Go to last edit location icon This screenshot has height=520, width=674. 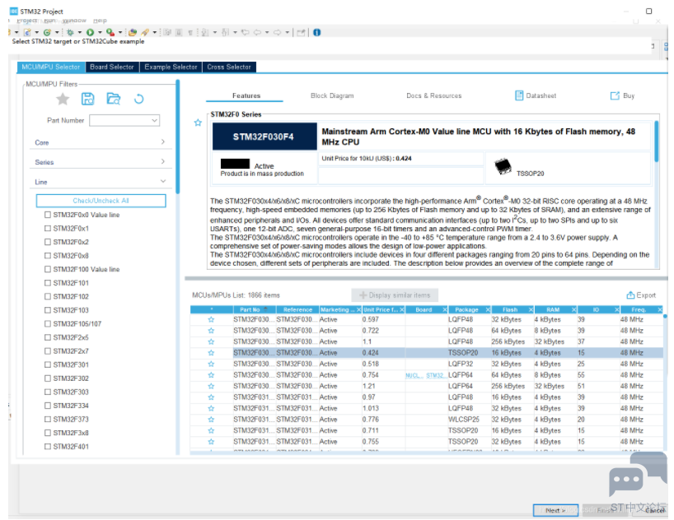[x=245, y=33]
